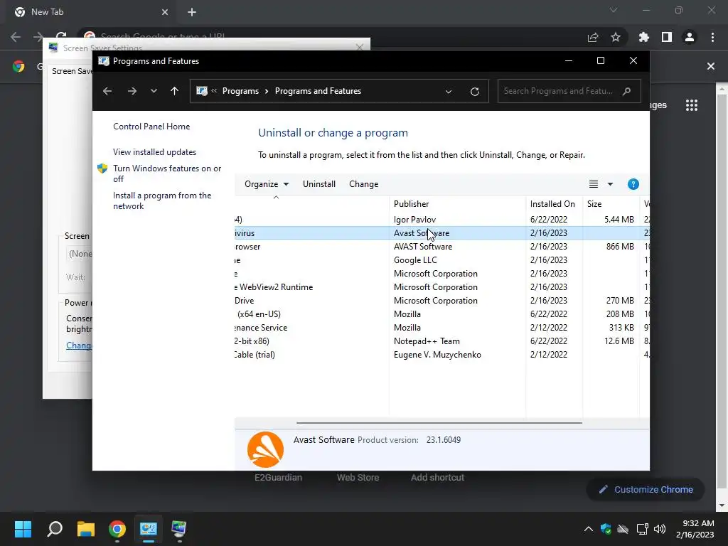Click Programs in the breadcrumb path
Image resolution: width=728 pixels, height=546 pixels.
pyautogui.click(x=240, y=91)
